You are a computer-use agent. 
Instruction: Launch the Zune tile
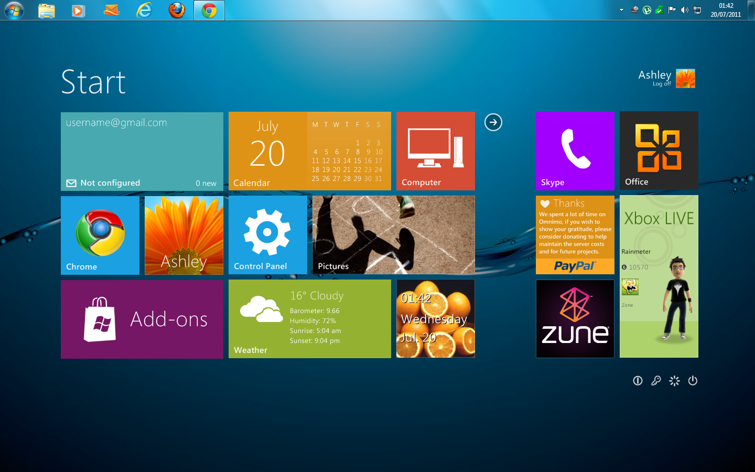575,319
